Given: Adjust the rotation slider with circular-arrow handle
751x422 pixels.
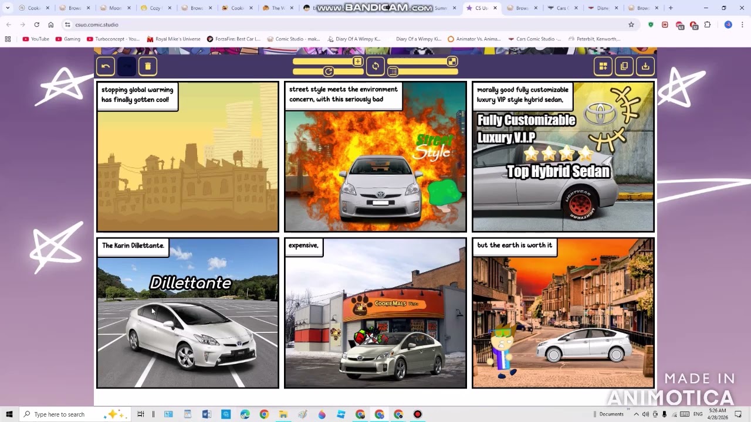Looking at the screenshot, I should pos(328,72).
